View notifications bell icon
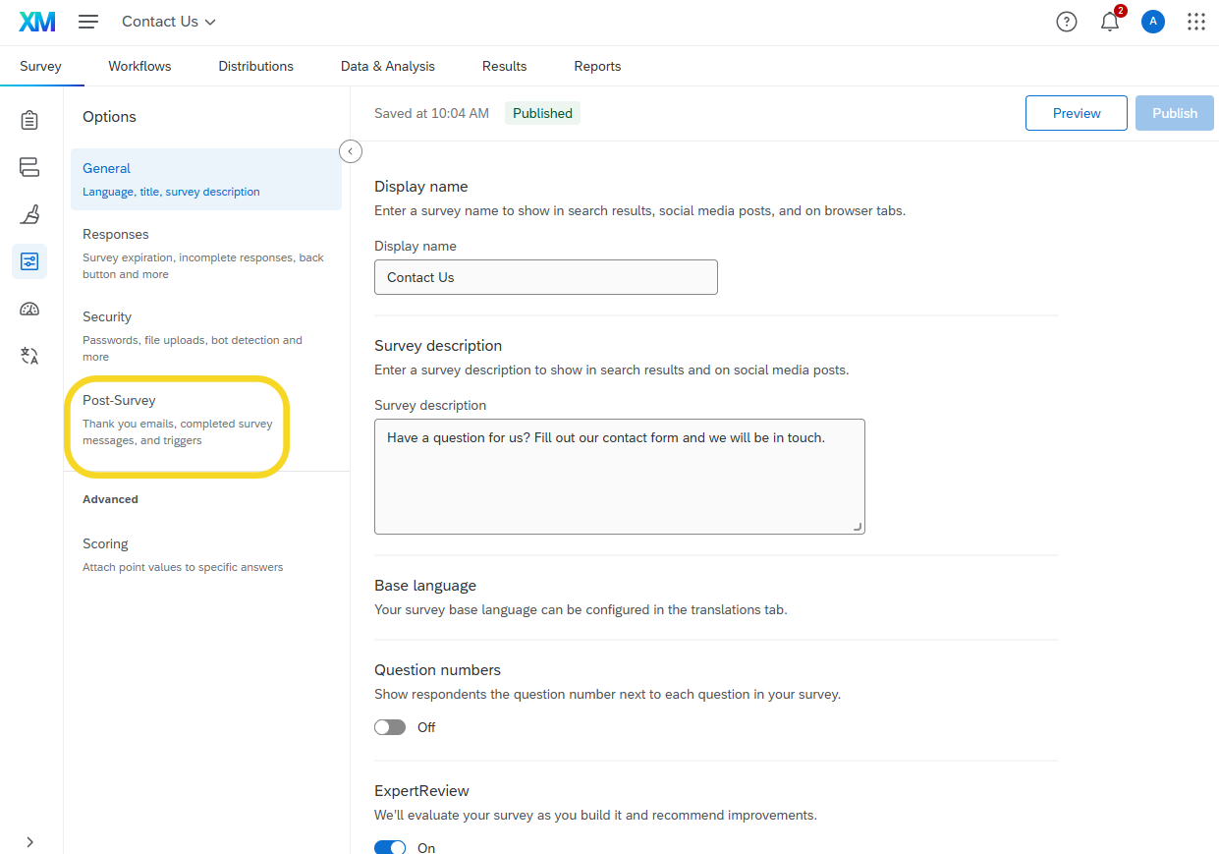Screen dimensions: 1219x854 (1110, 22)
